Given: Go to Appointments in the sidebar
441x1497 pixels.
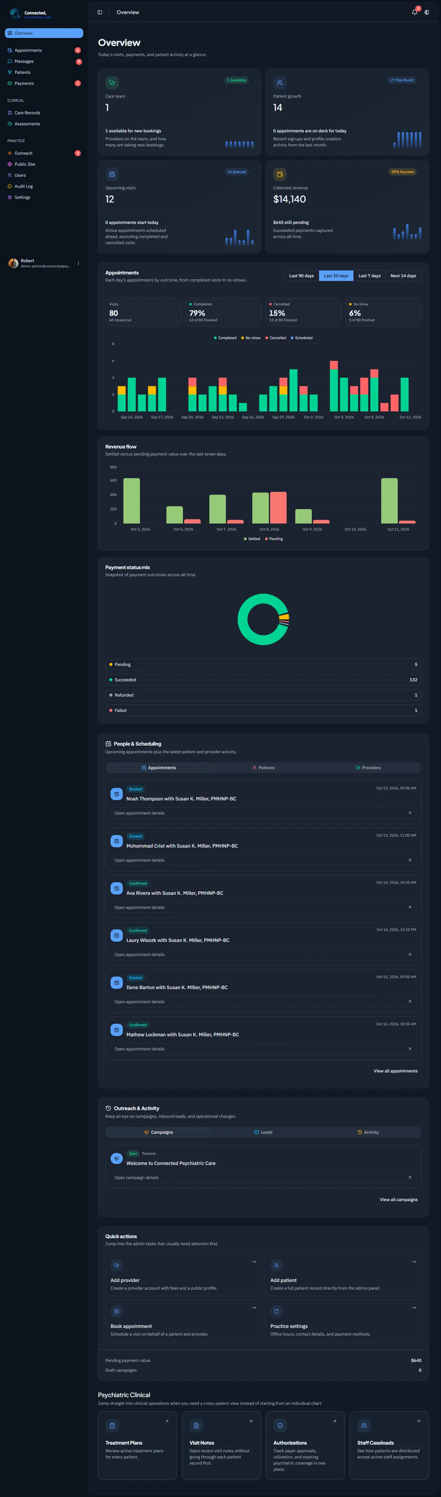Looking at the screenshot, I should click(44, 51).
